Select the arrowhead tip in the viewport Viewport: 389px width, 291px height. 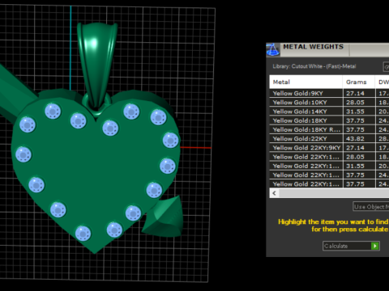click(x=164, y=217)
